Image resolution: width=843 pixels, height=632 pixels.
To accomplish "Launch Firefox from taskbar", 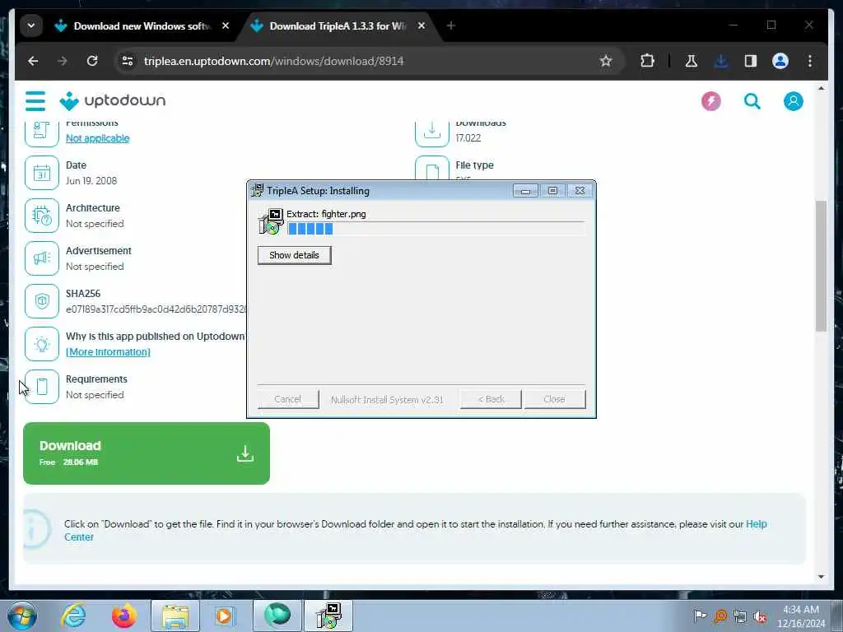I will [x=123, y=616].
